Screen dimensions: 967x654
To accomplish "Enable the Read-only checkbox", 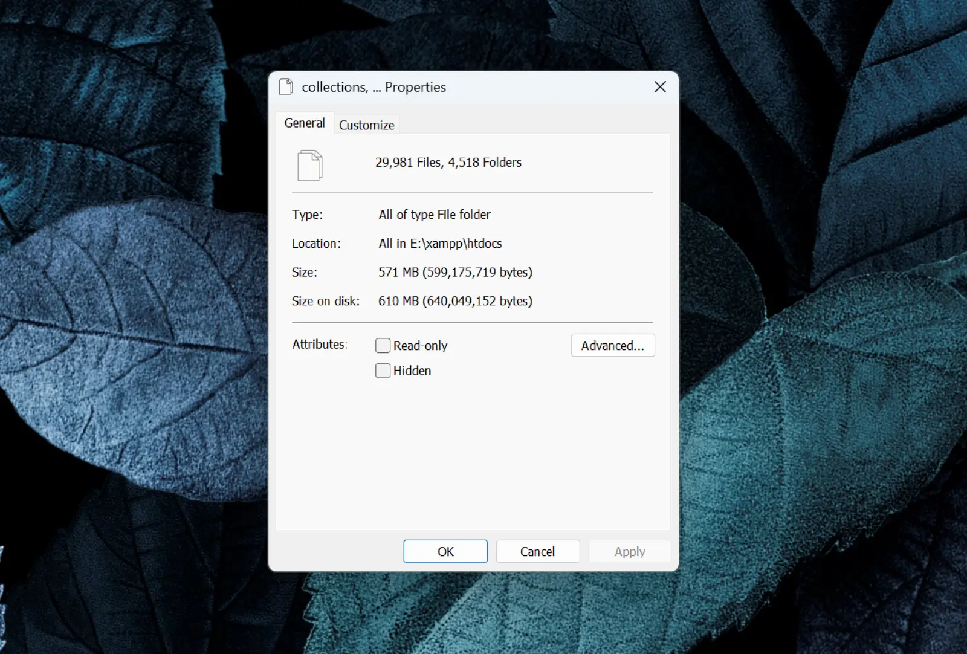I will coord(383,346).
